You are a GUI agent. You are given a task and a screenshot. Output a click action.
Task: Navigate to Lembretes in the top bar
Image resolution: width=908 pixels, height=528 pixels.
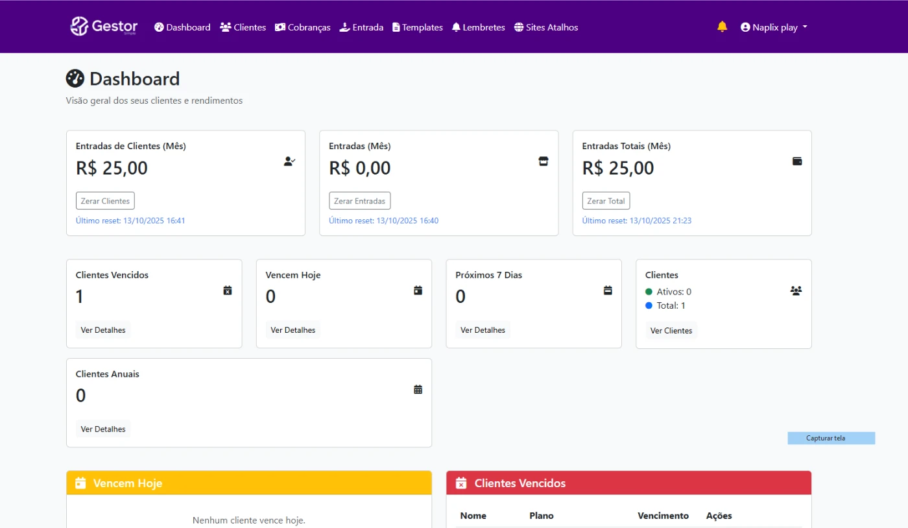pyautogui.click(x=478, y=27)
